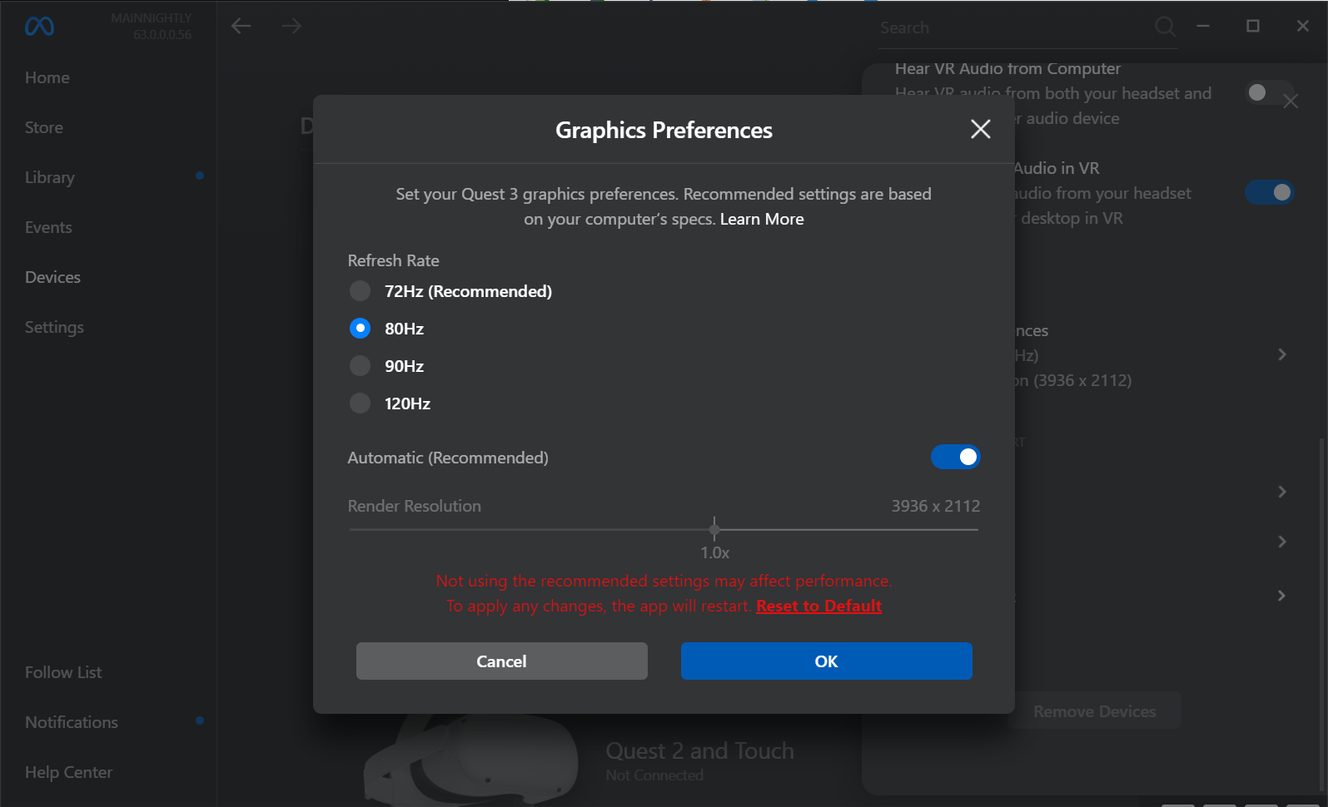
Task: Click the Library notification dot
Action: (200, 176)
